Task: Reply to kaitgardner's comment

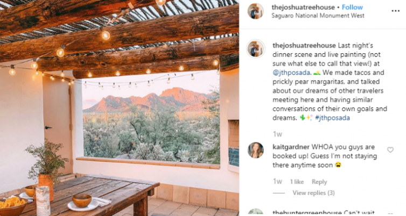Action: [x=319, y=182]
